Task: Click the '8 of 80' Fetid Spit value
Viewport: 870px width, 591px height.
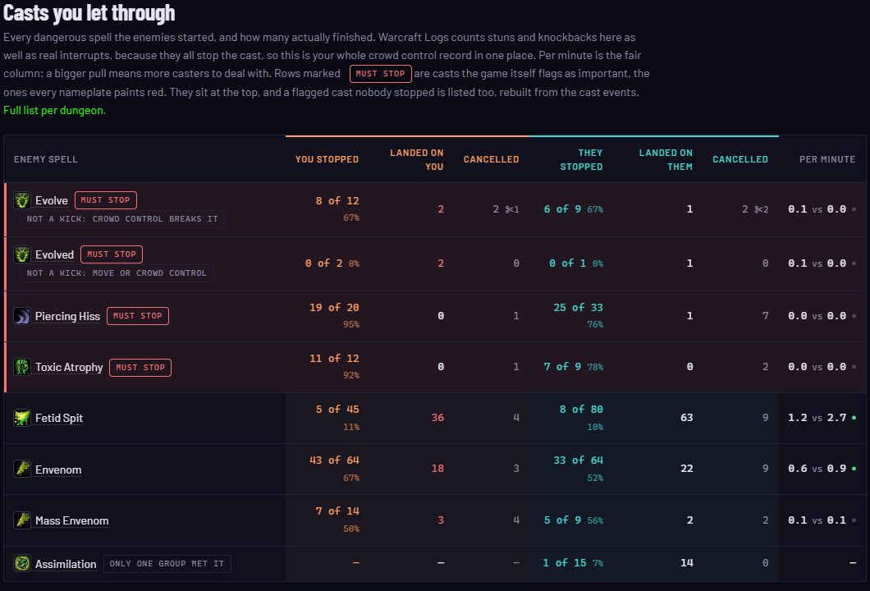Action: (x=581, y=410)
